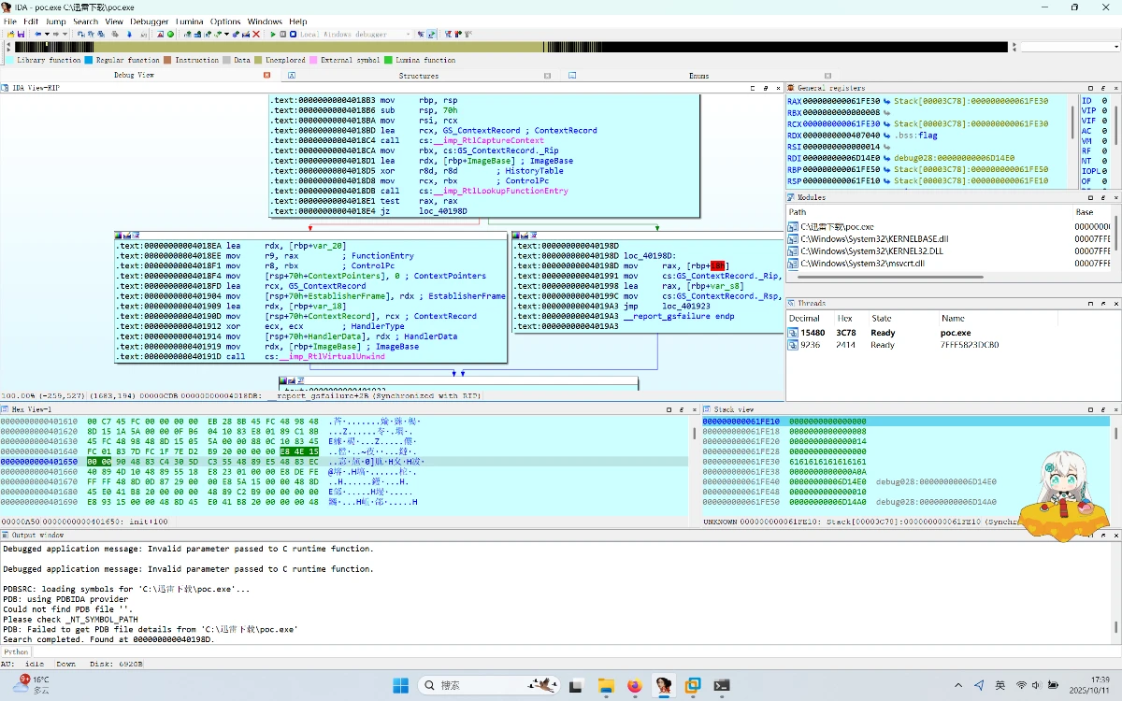Viewport: 1122px width, 701px height.
Task: Click the Regular function color swatch
Action: click(x=89, y=60)
